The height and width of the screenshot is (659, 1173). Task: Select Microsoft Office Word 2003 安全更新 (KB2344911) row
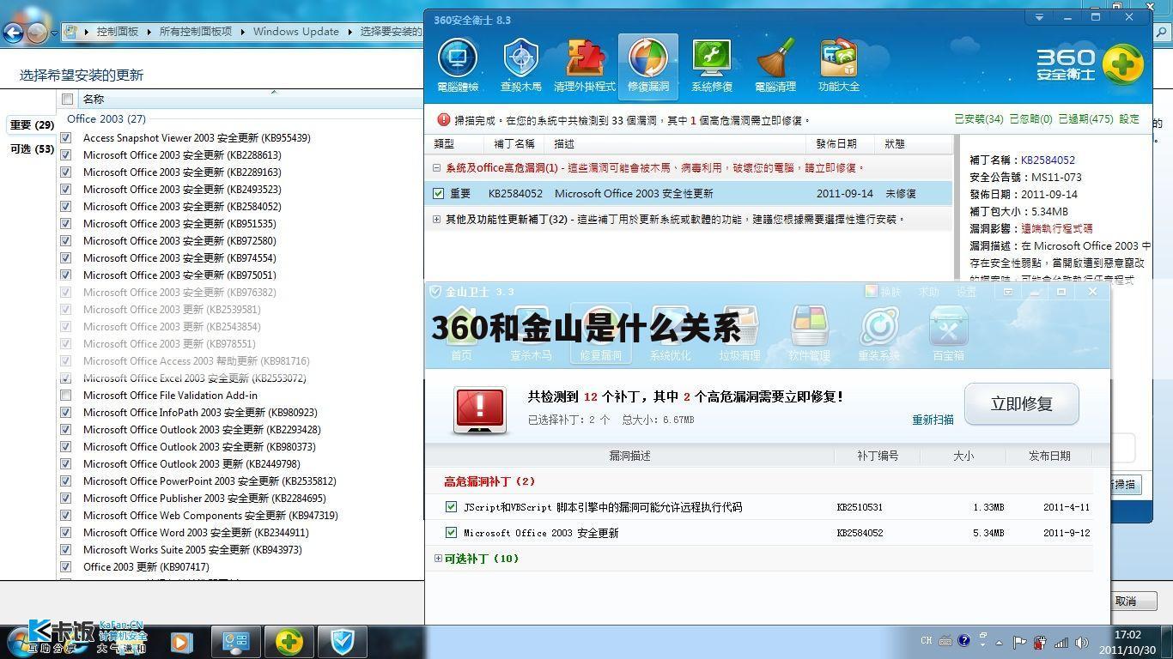tap(196, 532)
